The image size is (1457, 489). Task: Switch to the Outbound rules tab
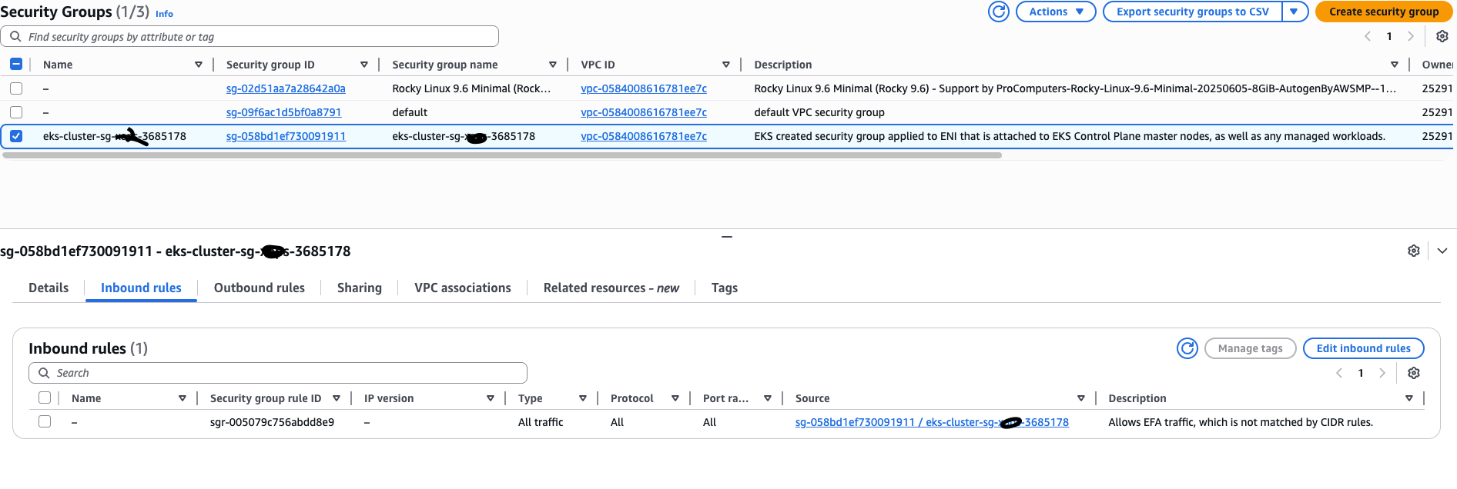259,288
